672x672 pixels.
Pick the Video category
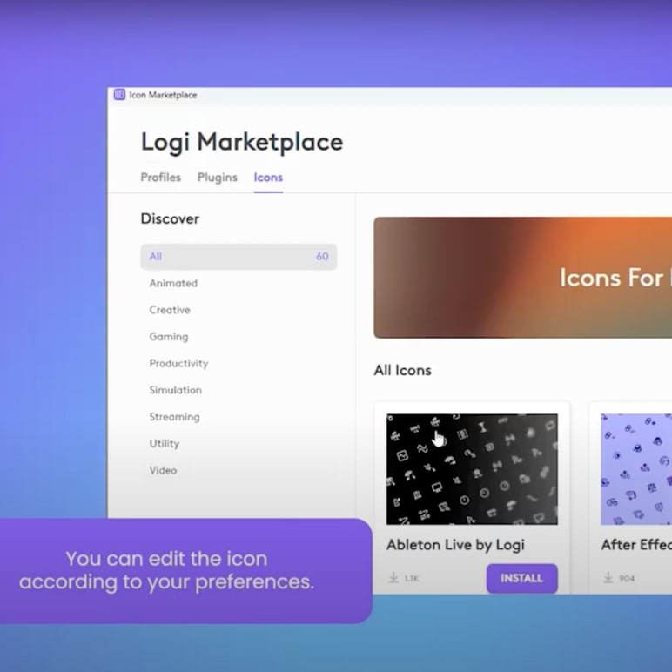(163, 470)
